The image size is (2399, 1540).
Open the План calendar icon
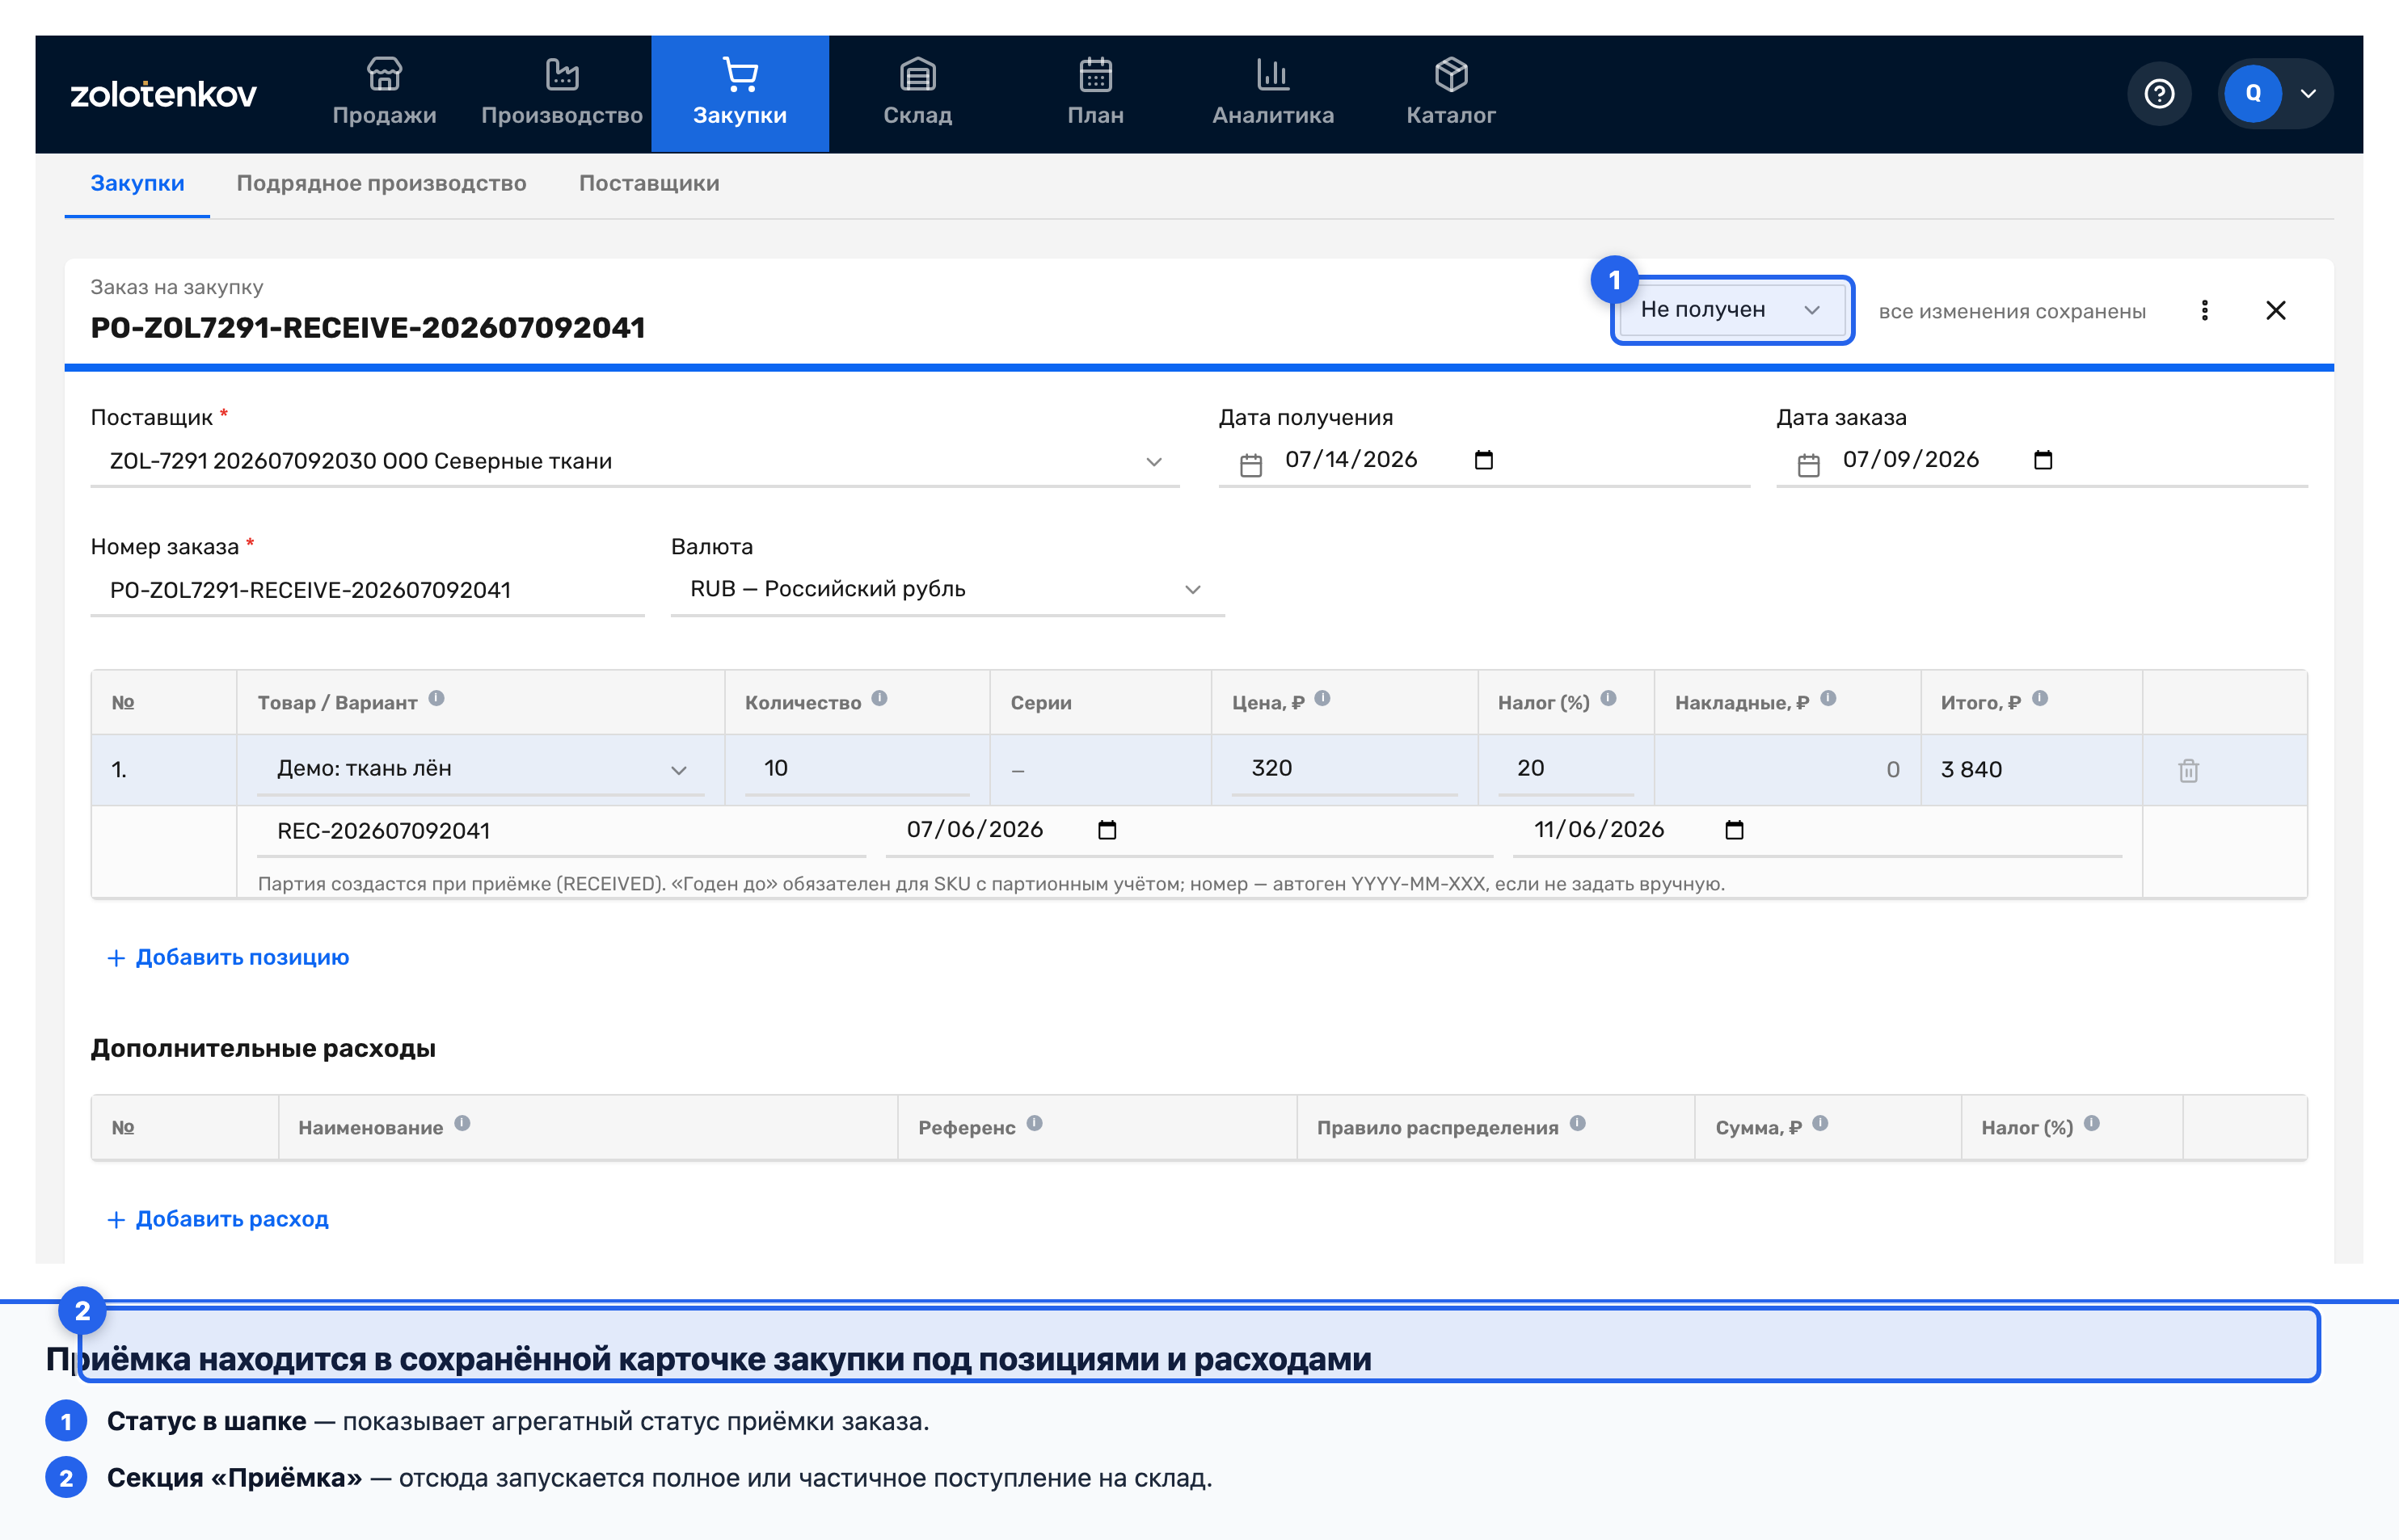(1095, 74)
